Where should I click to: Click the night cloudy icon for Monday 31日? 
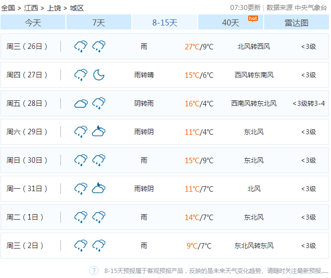click(x=99, y=189)
